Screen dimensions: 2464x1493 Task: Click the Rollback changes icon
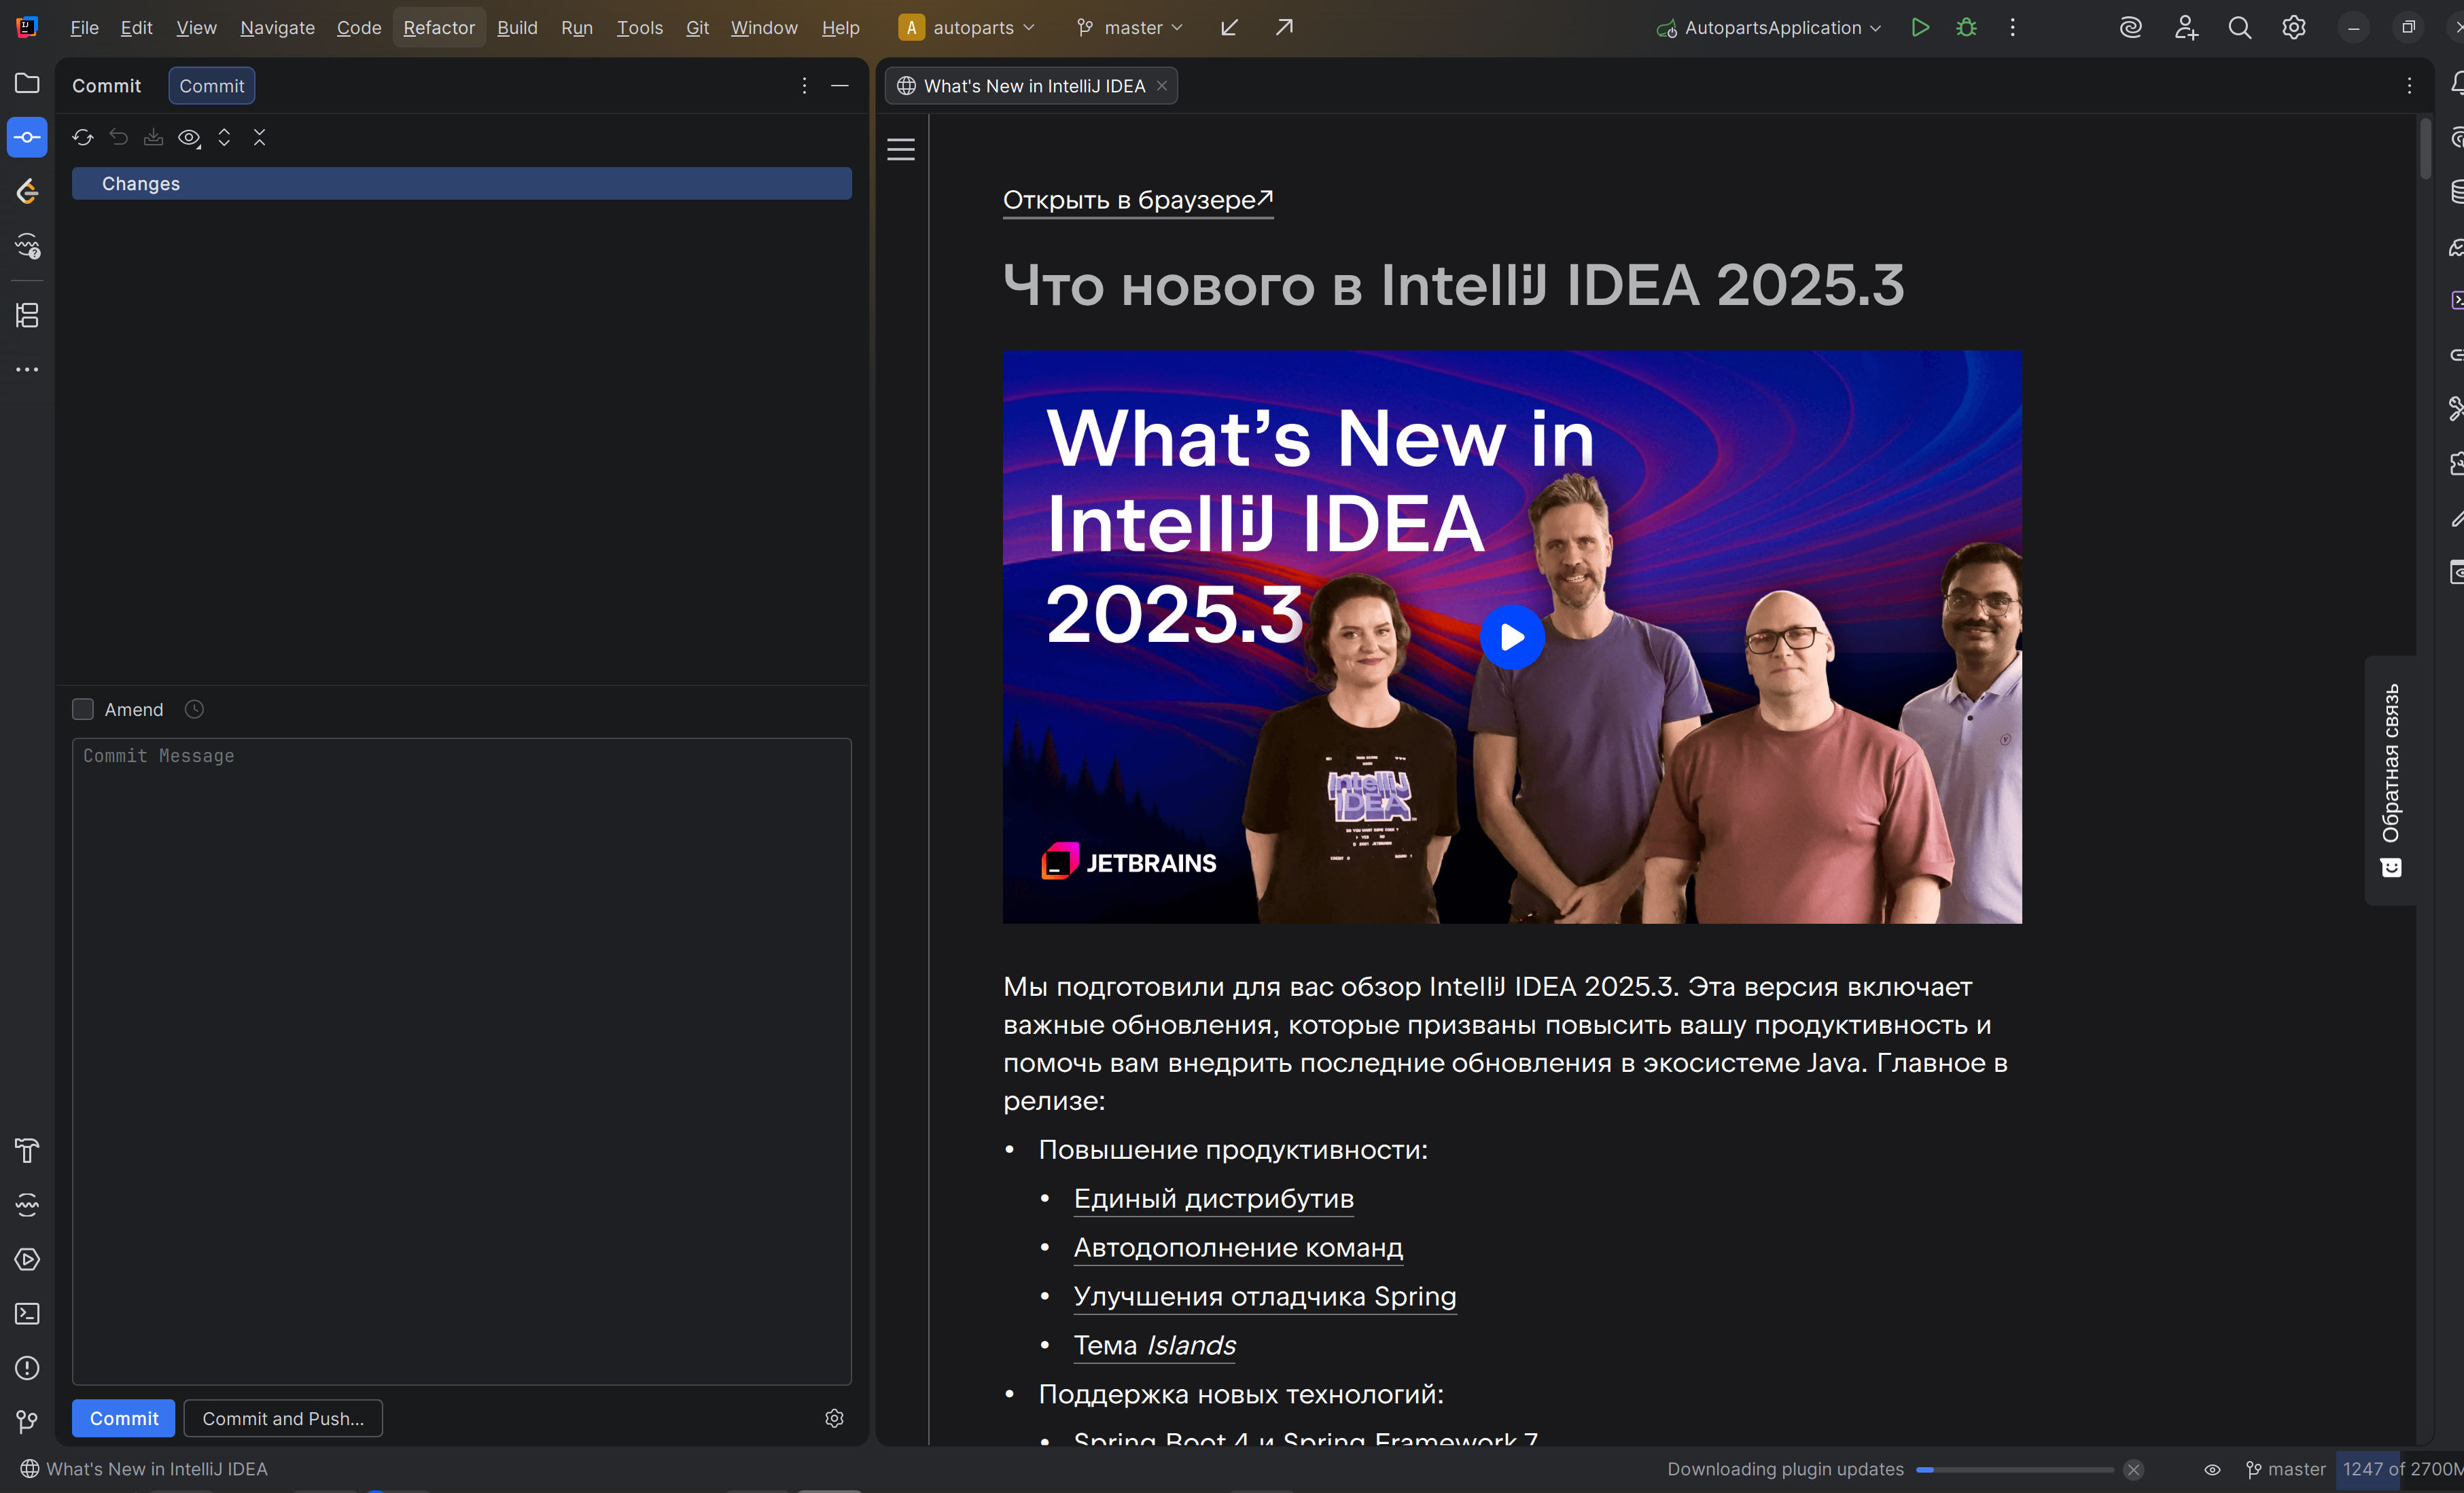pos(119,137)
